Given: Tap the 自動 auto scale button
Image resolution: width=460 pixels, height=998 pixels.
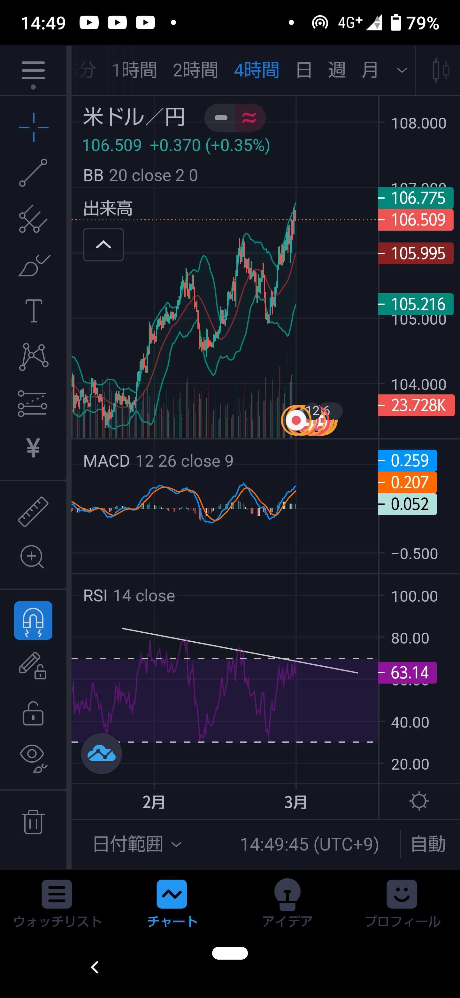Looking at the screenshot, I should [x=428, y=844].
